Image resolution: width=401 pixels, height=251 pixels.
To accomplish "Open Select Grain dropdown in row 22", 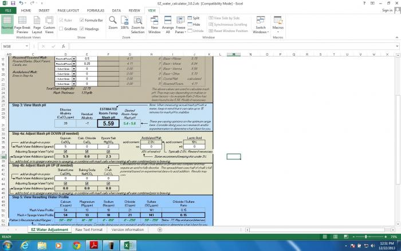I will pyautogui.click(x=74, y=84).
